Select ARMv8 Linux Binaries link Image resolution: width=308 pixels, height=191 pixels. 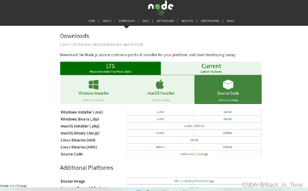228,147
